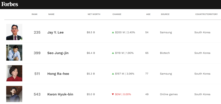Click the Forbes logo
The image size is (221, 104).
click(10, 4)
